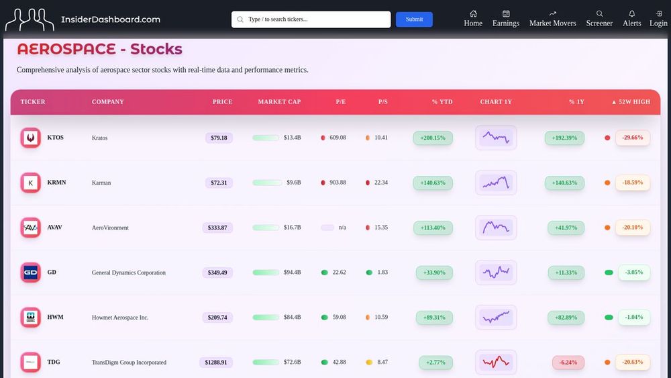Select the Kratos company name
This screenshot has width=671, height=378.
(99, 138)
